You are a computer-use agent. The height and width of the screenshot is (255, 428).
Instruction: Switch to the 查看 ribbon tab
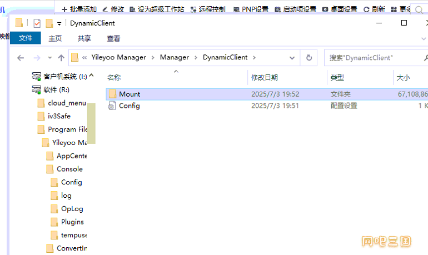pyautogui.click(x=113, y=38)
